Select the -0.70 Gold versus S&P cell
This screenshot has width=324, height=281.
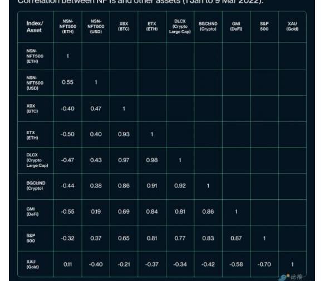coord(264,264)
